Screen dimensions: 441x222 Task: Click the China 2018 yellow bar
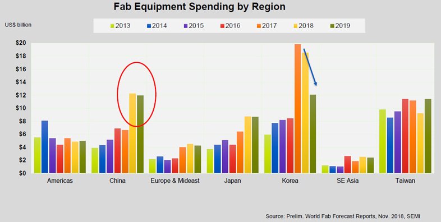[x=132, y=133]
